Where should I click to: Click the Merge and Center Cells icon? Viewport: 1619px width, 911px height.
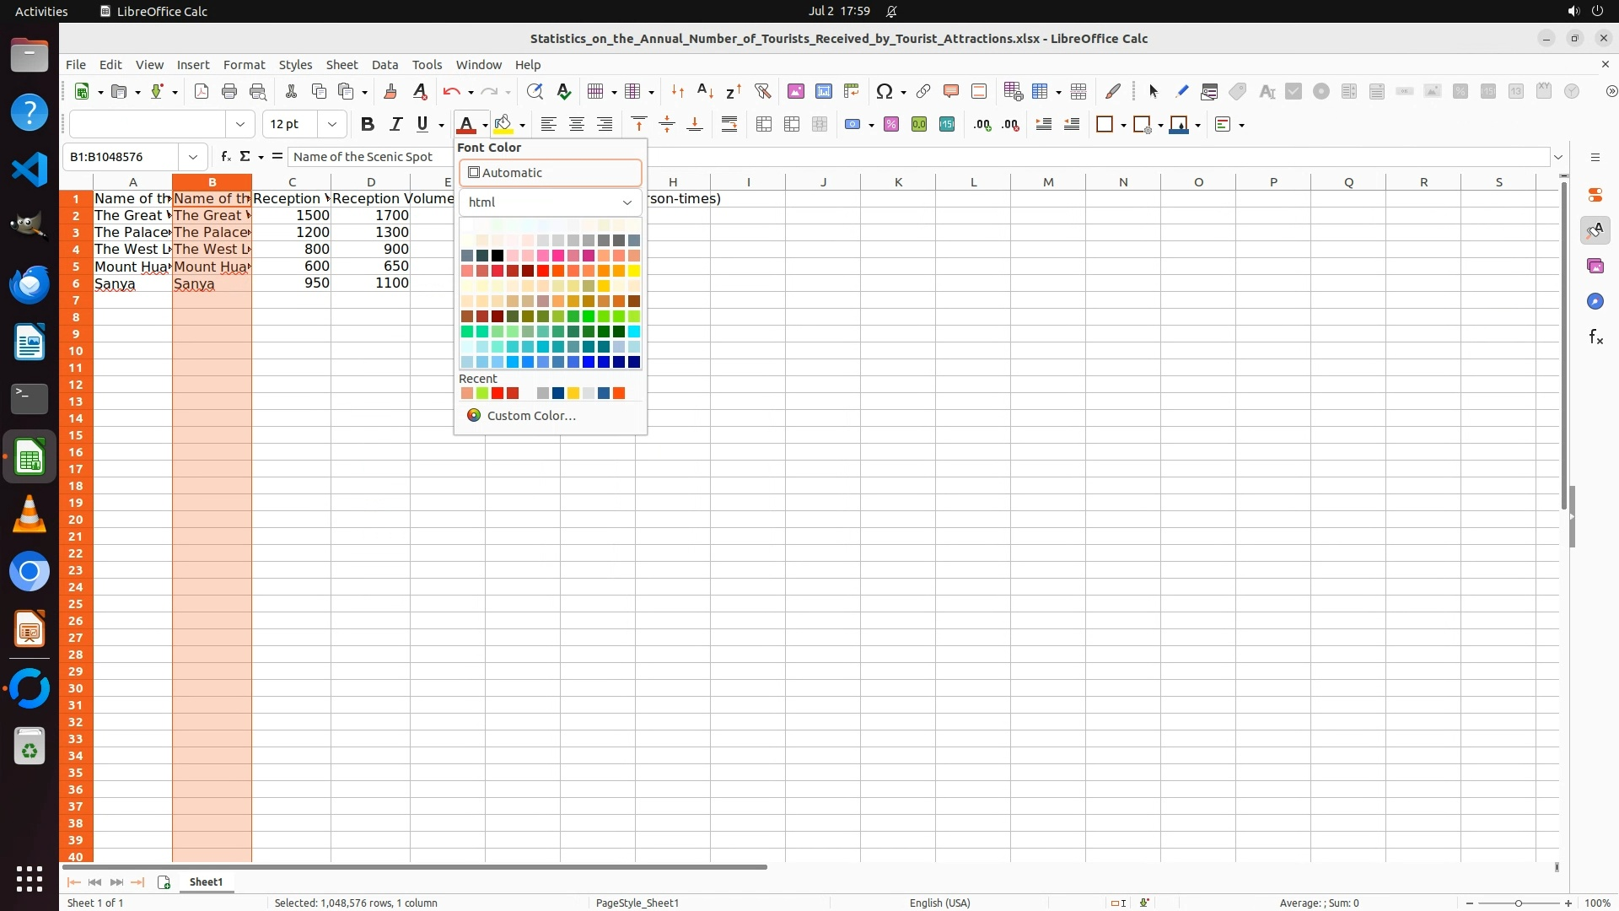coord(763,125)
